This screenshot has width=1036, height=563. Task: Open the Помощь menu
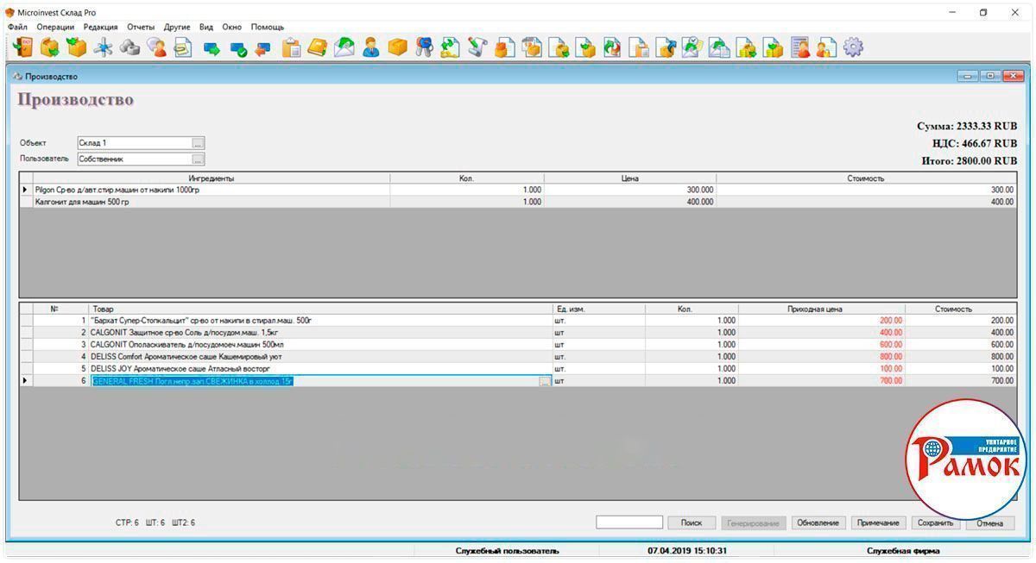tap(267, 27)
